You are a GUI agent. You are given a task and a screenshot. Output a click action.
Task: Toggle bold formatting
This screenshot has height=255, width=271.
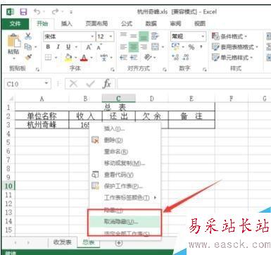pyautogui.click(x=48, y=47)
